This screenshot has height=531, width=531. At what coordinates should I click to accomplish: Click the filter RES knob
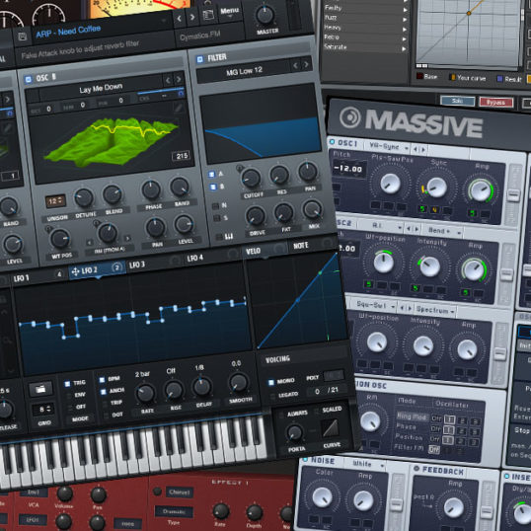(279, 175)
